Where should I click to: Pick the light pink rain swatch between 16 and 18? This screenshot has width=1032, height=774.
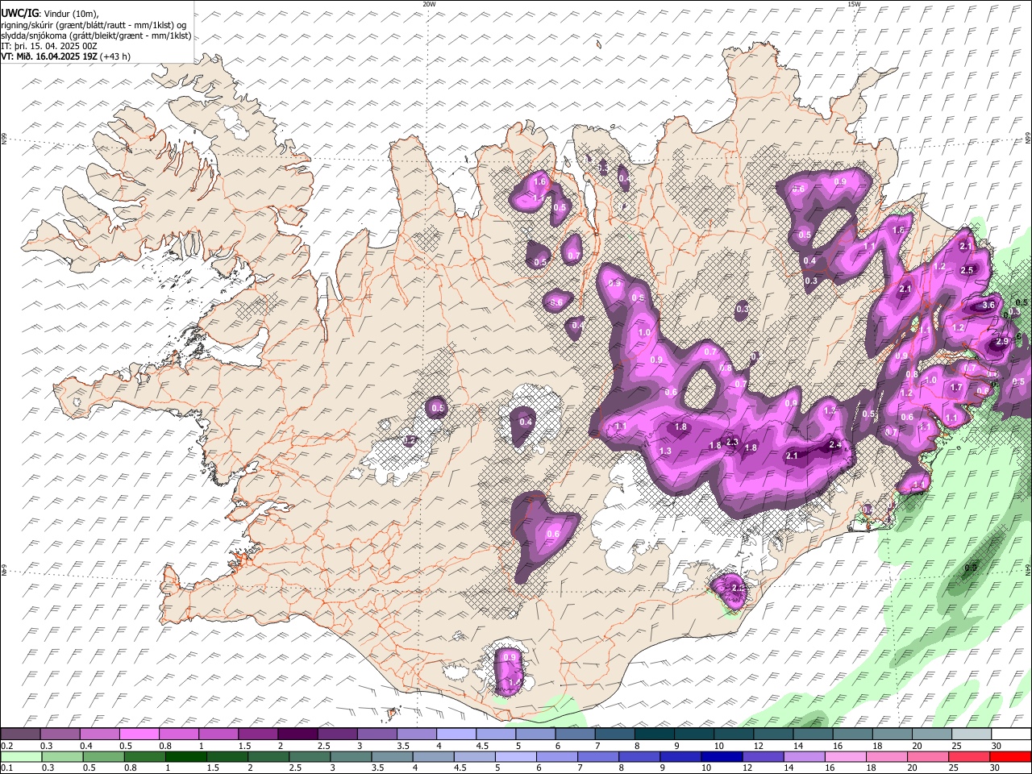(x=847, y=756)
